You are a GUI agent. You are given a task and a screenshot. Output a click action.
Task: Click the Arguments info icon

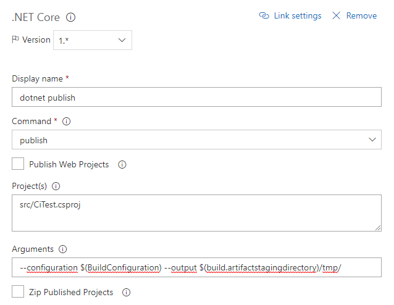62,249
